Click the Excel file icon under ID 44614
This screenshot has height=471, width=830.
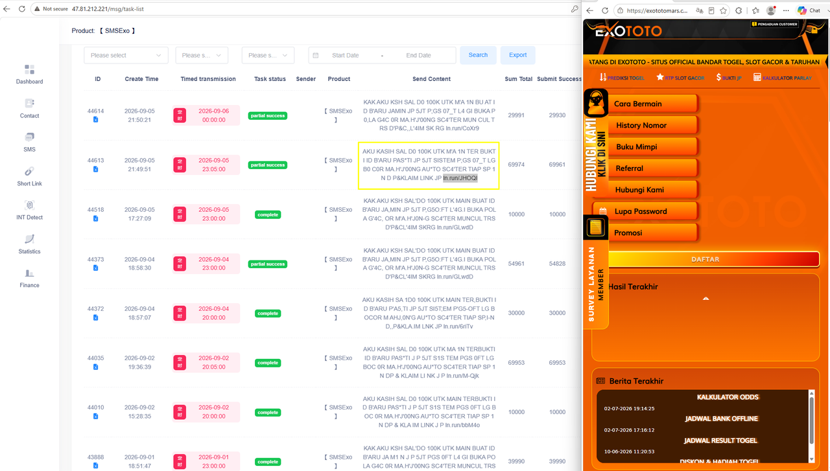[95, 120]
